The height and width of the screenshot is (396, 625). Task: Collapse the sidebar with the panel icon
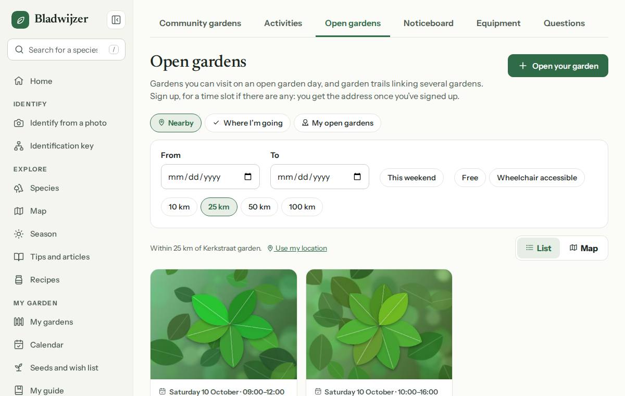[116, 20]
